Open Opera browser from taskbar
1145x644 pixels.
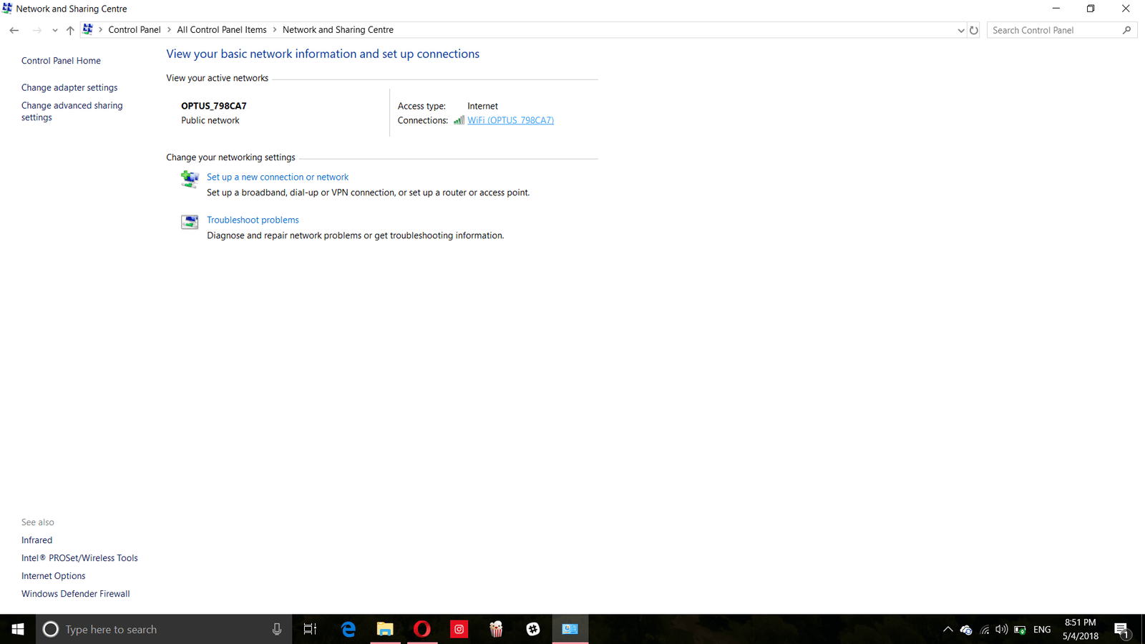coord(422,629)
